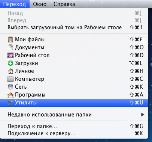Click the Home (Личное) house icon

point(10,71)
